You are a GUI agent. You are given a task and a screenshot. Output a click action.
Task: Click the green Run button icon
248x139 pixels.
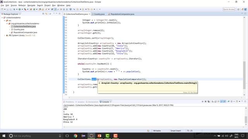pos(19,9)
